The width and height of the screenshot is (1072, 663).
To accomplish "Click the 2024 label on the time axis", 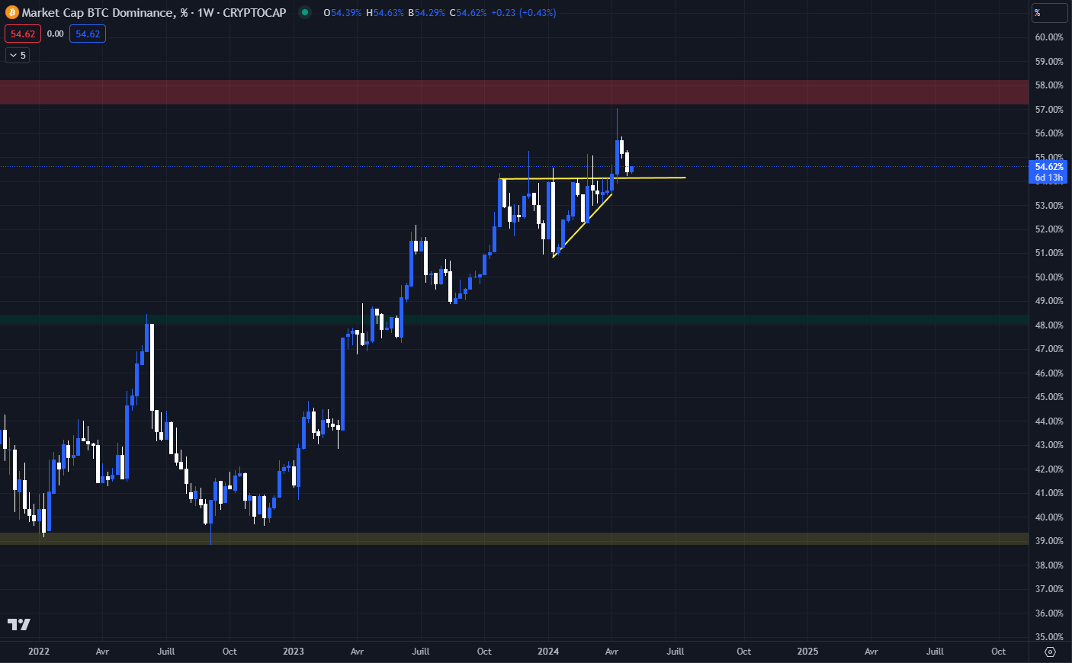I will (547, 652).
